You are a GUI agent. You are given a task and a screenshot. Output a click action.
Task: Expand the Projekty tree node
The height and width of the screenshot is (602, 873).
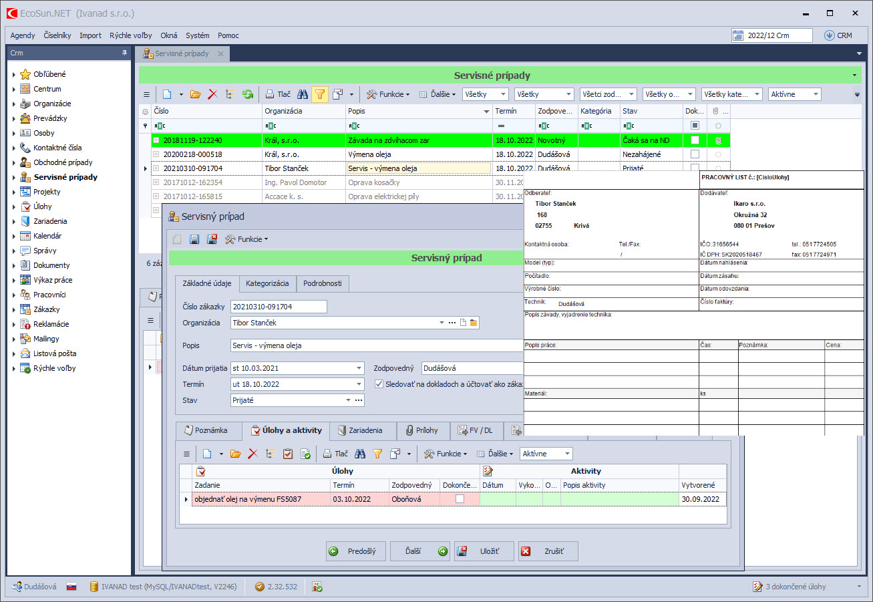pos(14,192)
